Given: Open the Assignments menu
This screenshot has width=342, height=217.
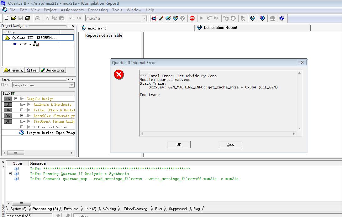Looking at the screenshot, I should [72, 10].
